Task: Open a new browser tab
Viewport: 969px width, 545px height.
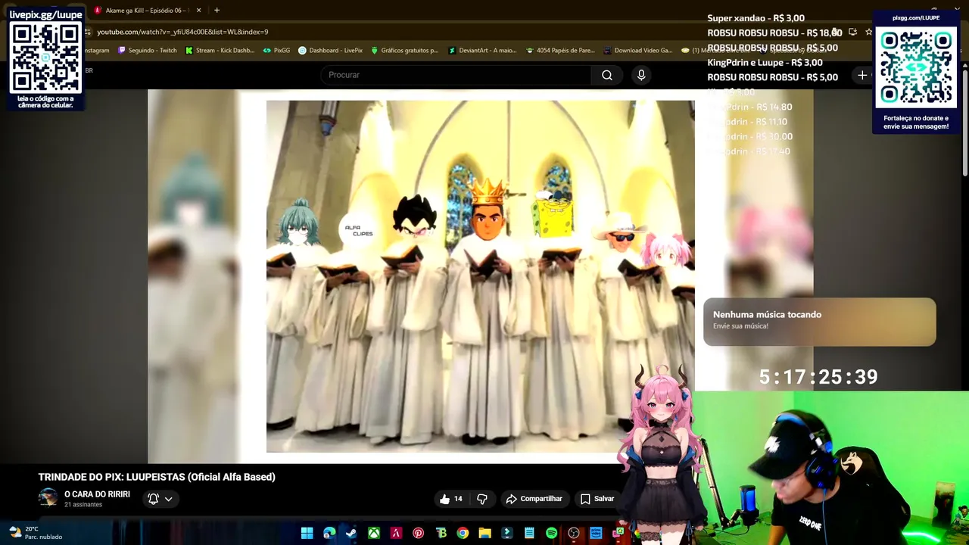Action: pyautogui.click(x=217, y=11)
